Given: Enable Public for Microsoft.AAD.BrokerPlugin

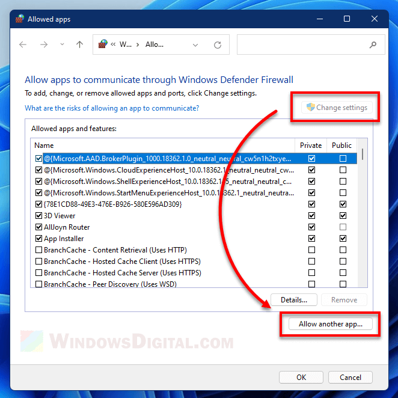Looking at the screenshot, I should coord(343,159).
